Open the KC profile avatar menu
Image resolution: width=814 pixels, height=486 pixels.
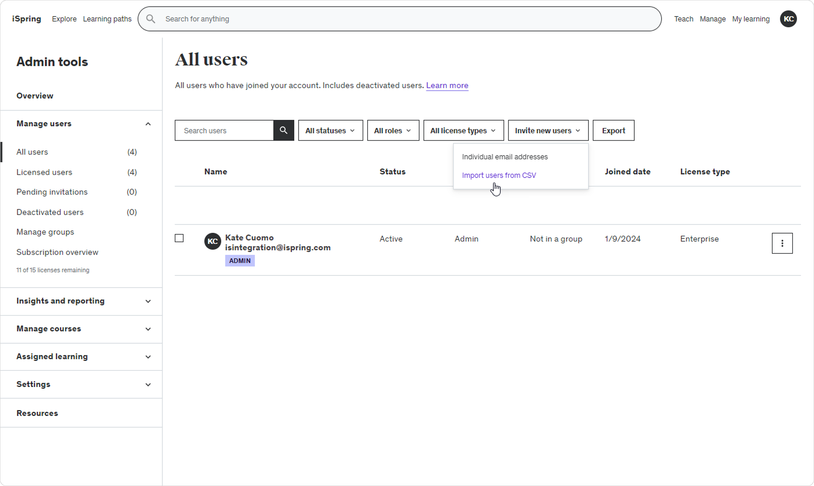pos(788,19)
